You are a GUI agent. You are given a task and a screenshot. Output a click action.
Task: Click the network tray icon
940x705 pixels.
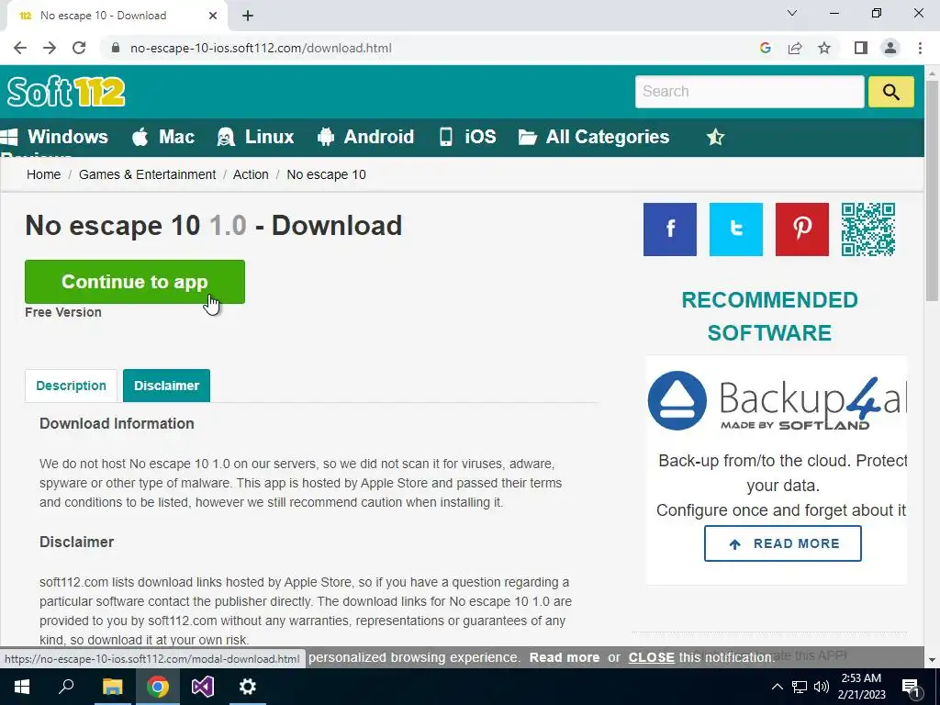(800, 687)
